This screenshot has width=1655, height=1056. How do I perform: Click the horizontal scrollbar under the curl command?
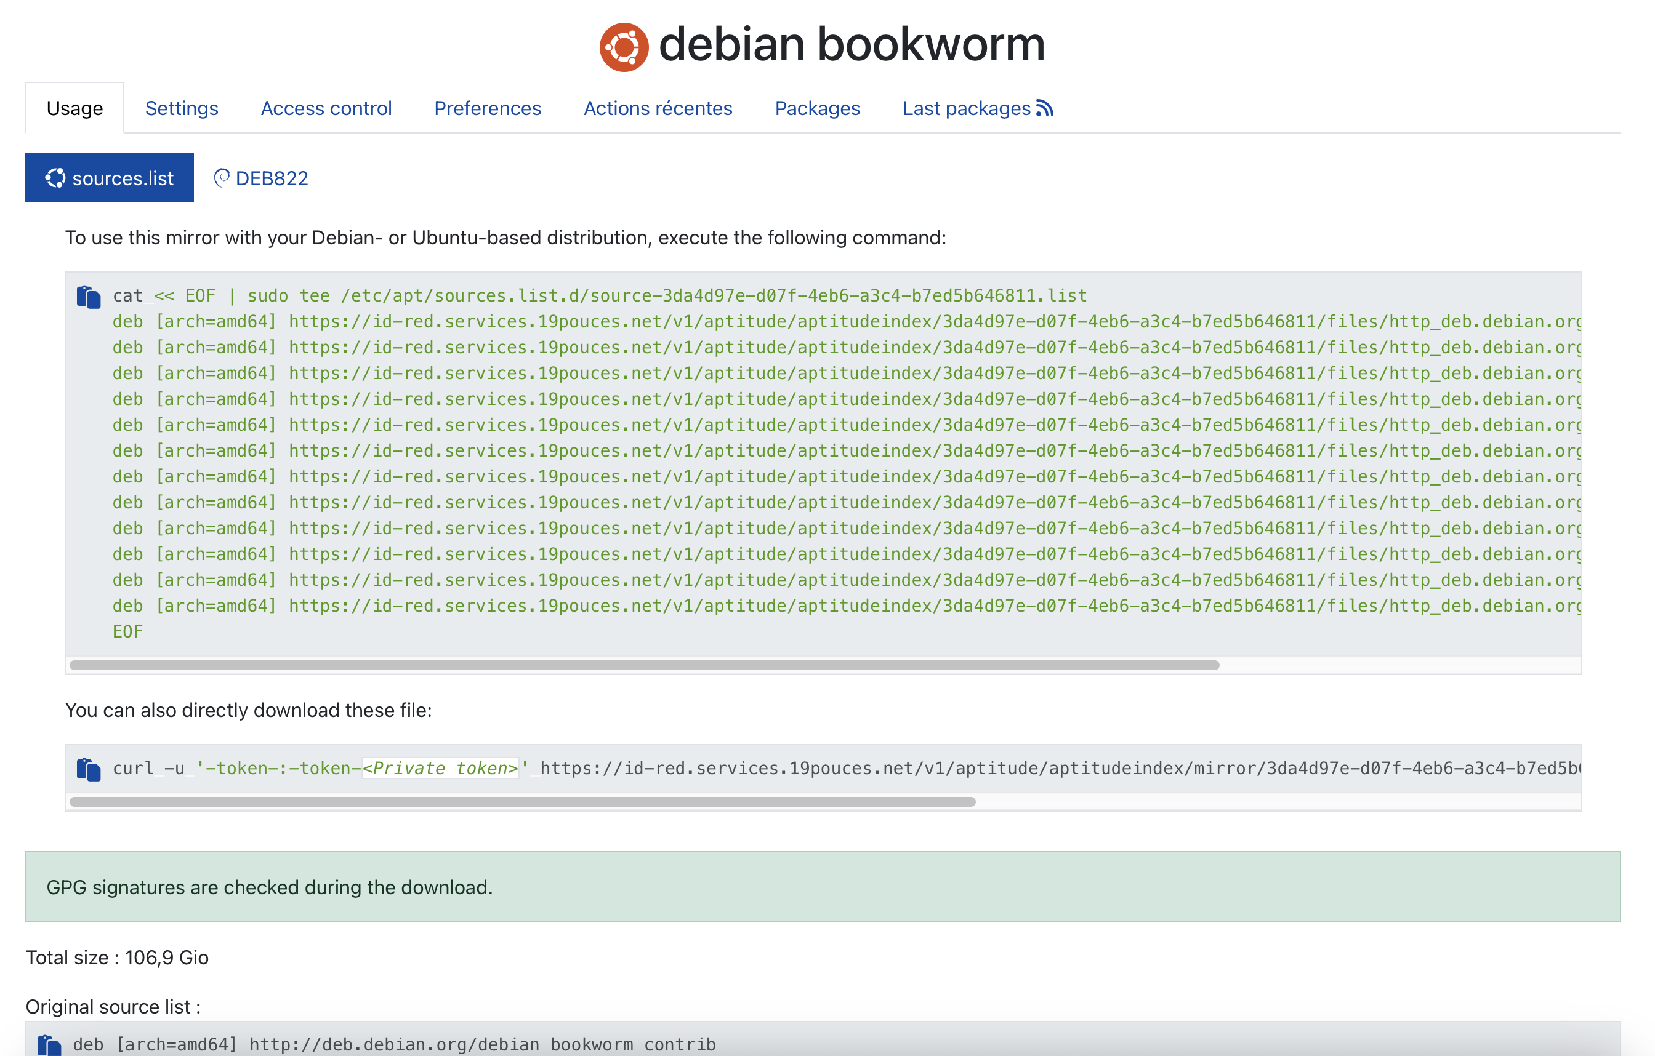click(522, 802)
